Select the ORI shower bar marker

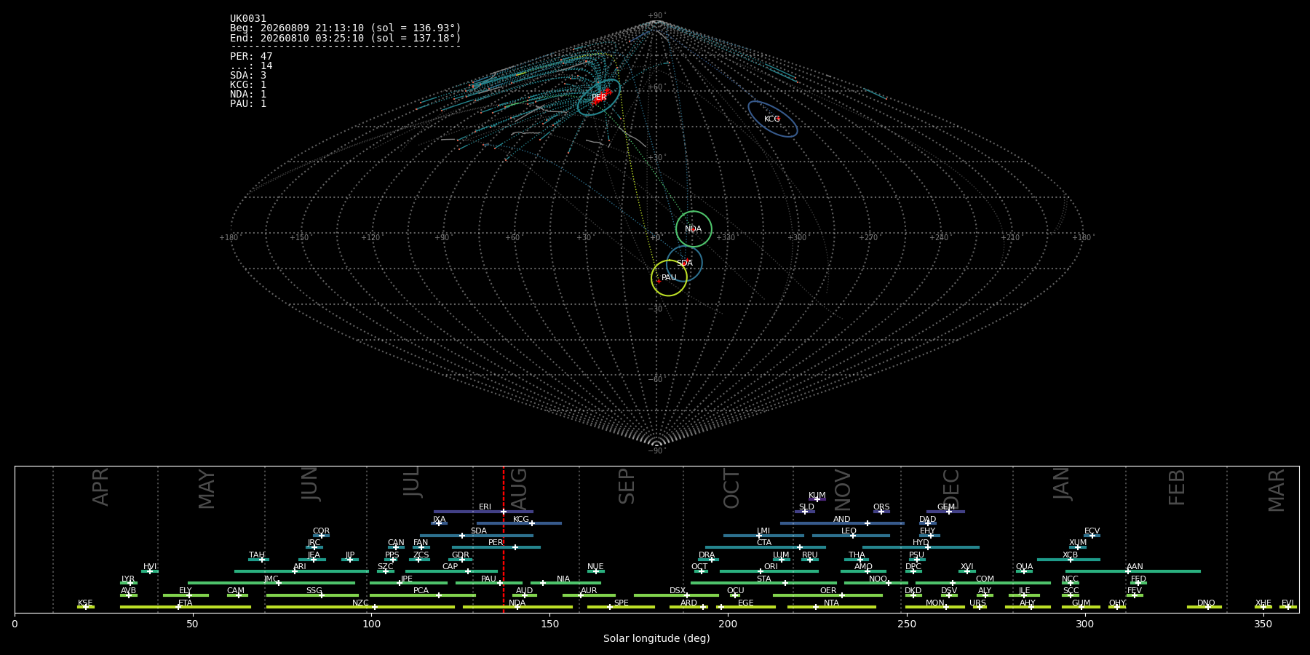coord(769,571)
